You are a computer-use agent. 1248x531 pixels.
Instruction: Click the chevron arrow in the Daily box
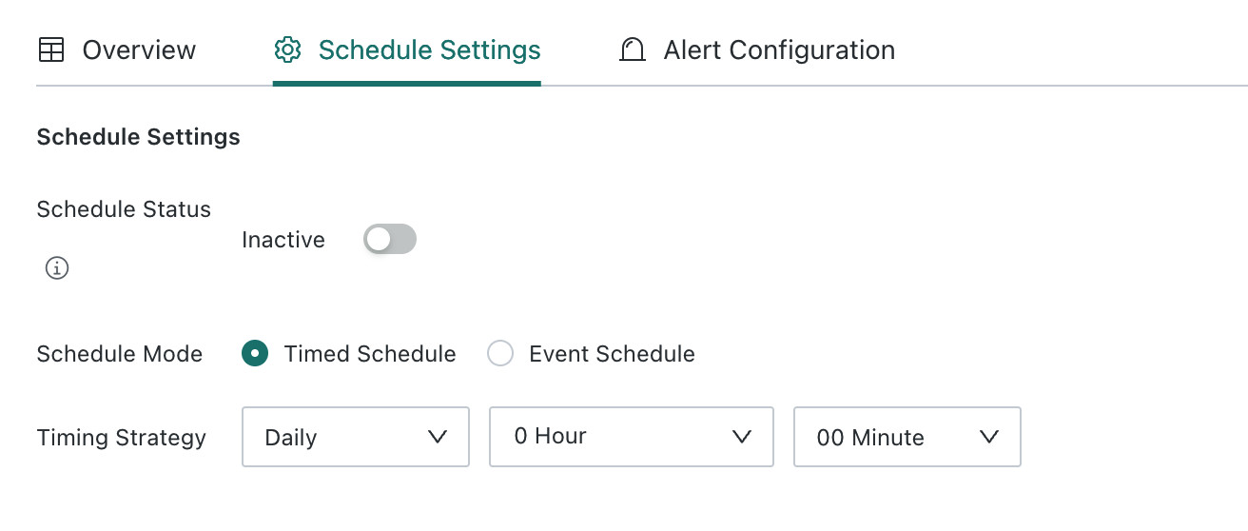tap(438, 437)
